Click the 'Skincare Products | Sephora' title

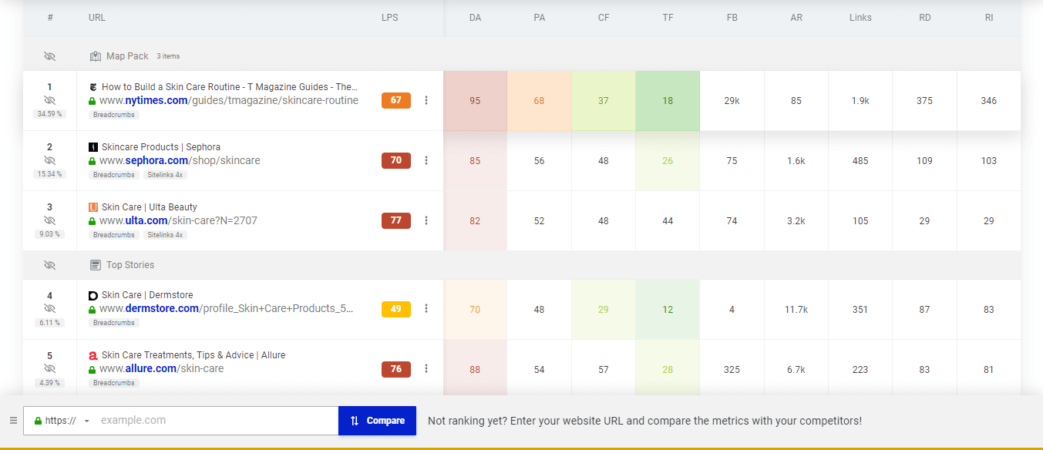161,147
